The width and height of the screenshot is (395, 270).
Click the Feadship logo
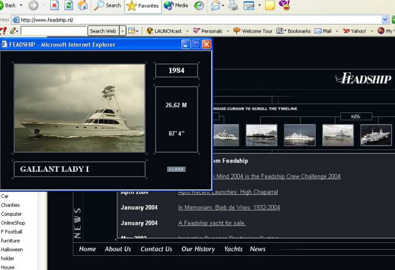[x=363, y=79]
